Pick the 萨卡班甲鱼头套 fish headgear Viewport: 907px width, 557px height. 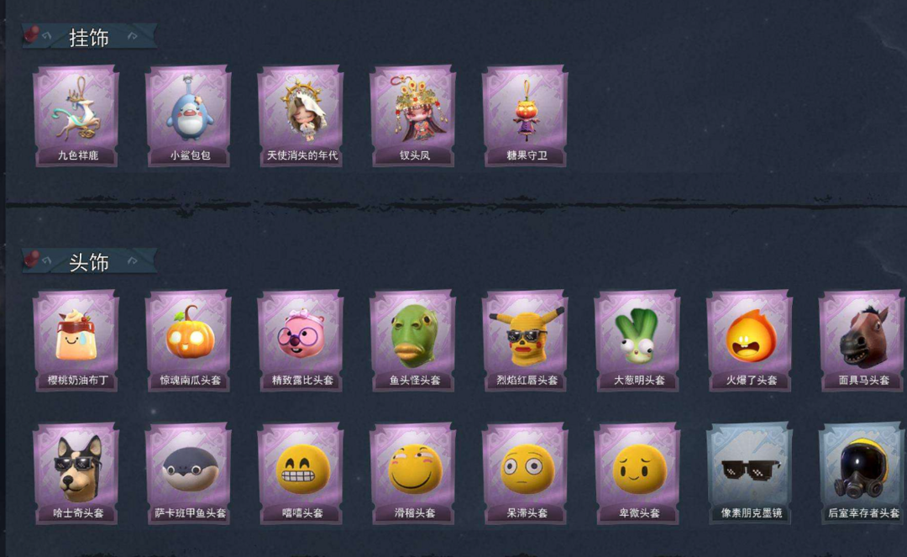[189, 473]
